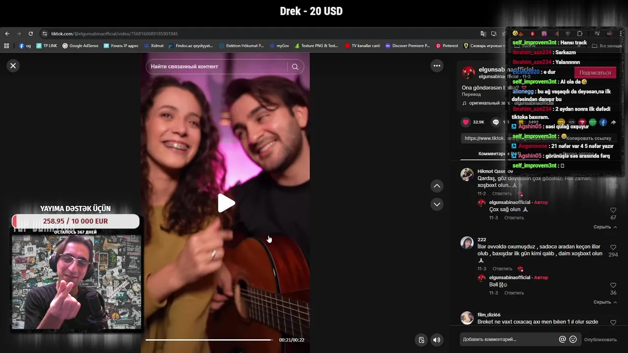
Task: Reload the page in the browser
Action: [x=30, y=34]
